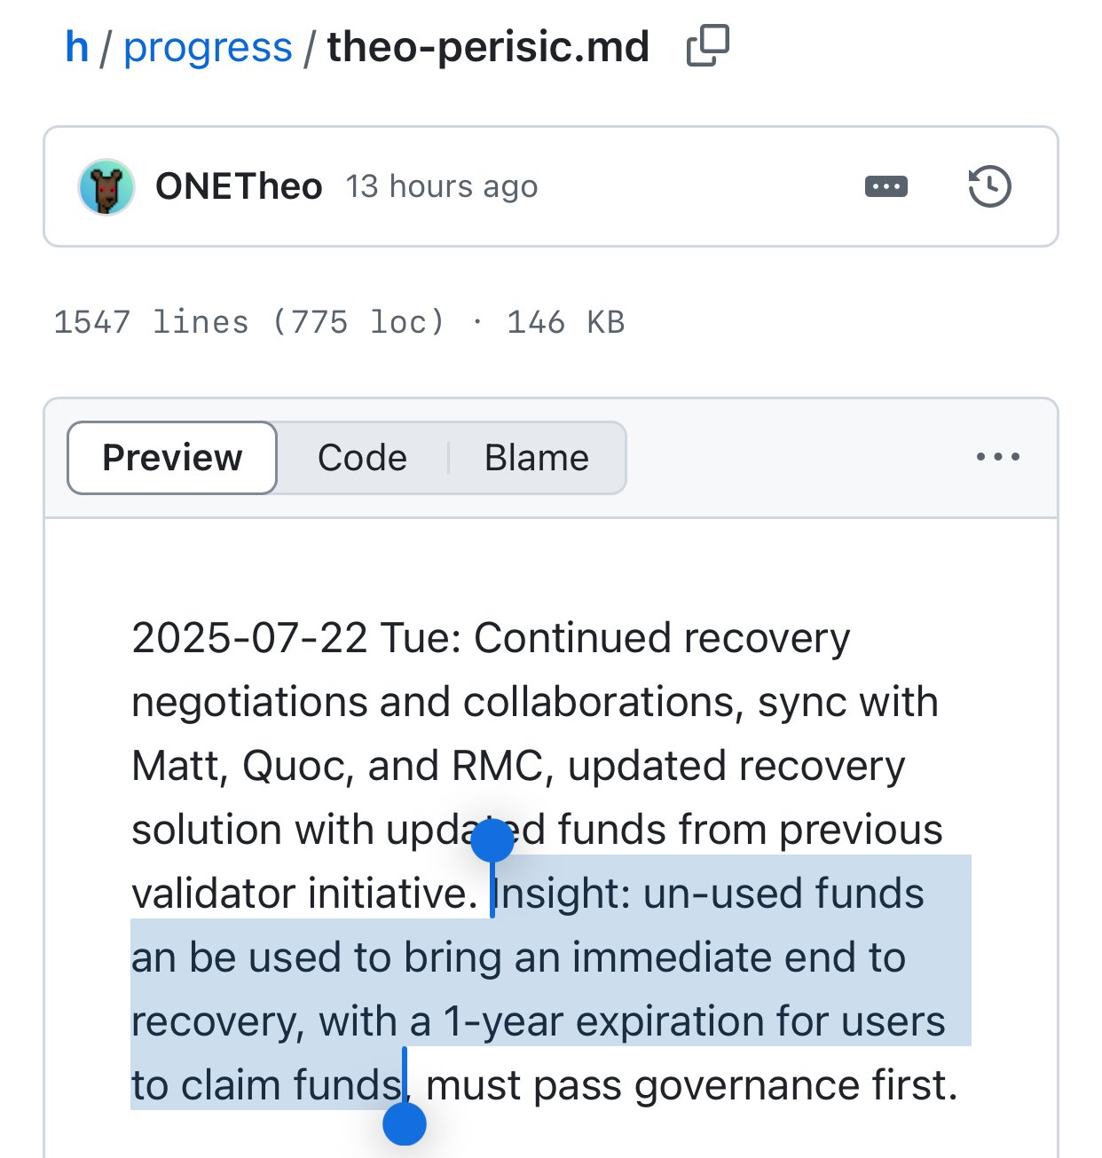Image resolution: width=1102 pixels, height=1158 pixels.
Task: Go to the "h" repository breadcrumb
Action: point(77,47)
